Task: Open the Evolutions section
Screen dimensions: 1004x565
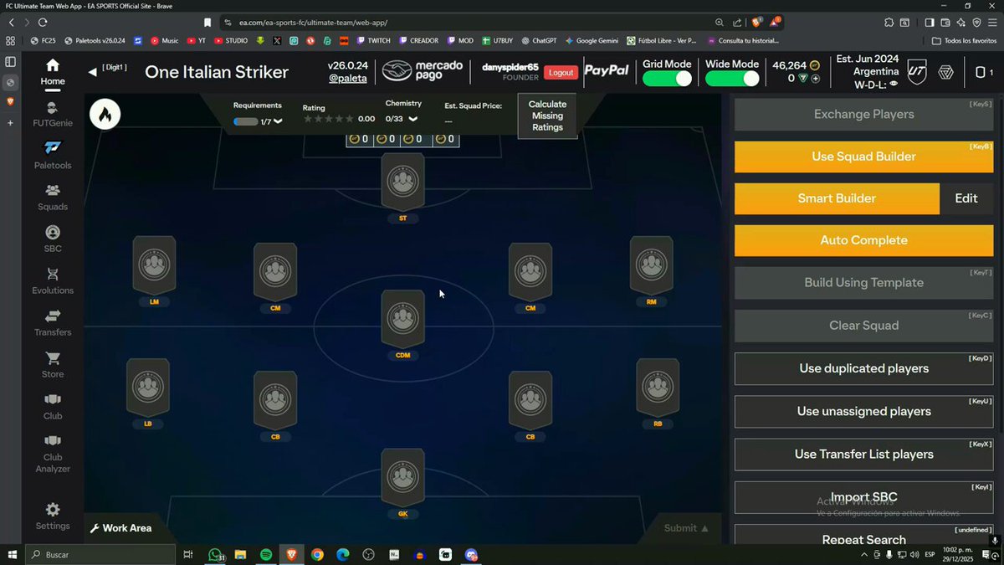Action: 53,281
